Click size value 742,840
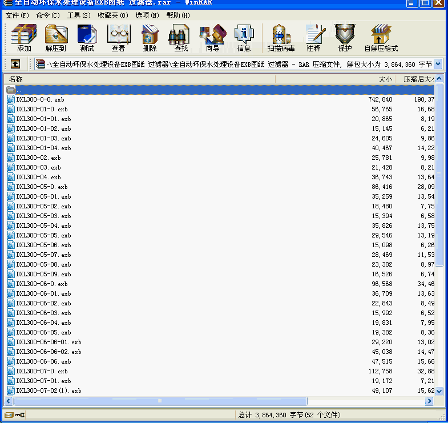The image size is (448, 423). click(x=380, y=99)
